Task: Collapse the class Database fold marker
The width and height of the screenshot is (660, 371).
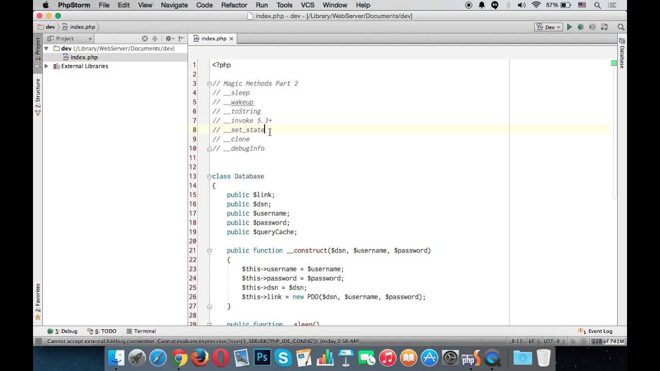Action: point(209,176)
